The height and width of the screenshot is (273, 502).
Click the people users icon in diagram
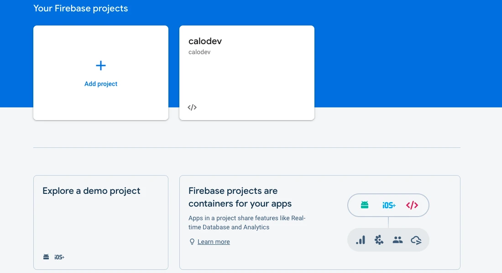pos(397,240)
